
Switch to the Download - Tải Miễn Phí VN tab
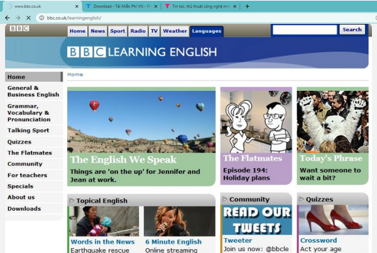pyautogui.click(x=122, y=6)
